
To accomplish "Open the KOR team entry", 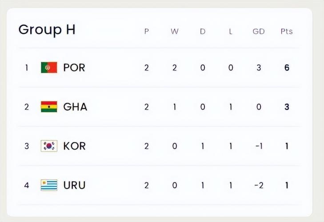I will pyautogui.click(x=75, y=146).
